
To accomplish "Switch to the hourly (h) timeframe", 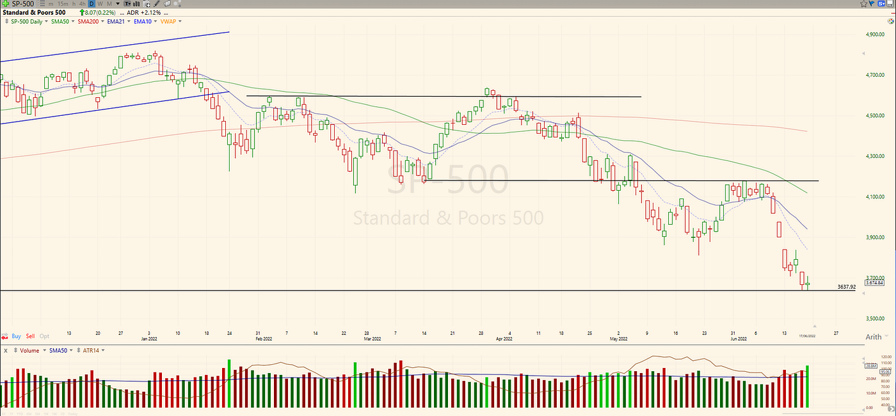I will [x=74, y=4].
